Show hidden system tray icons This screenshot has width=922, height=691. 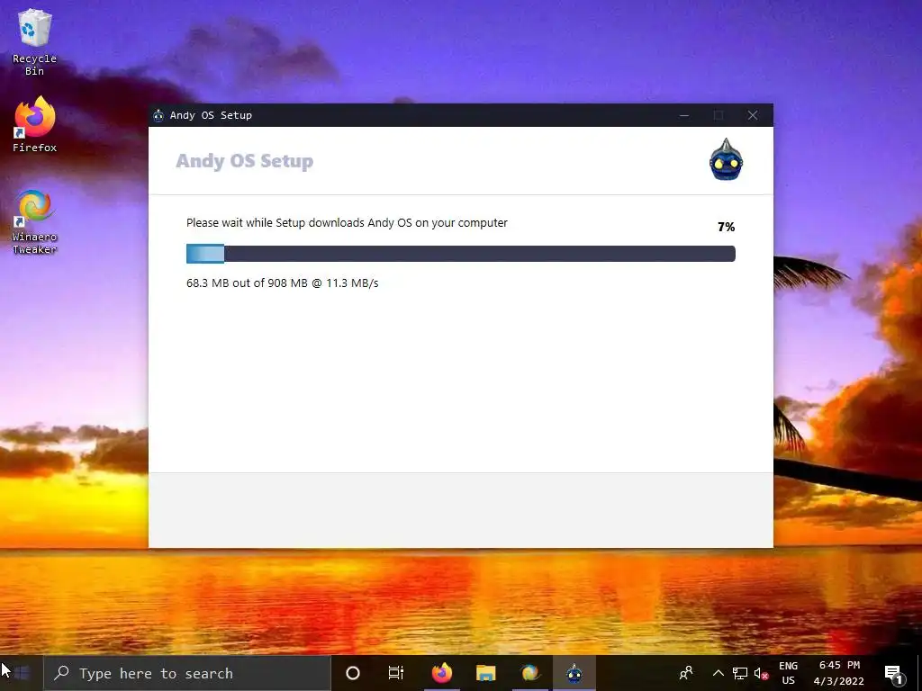point(718,673)
